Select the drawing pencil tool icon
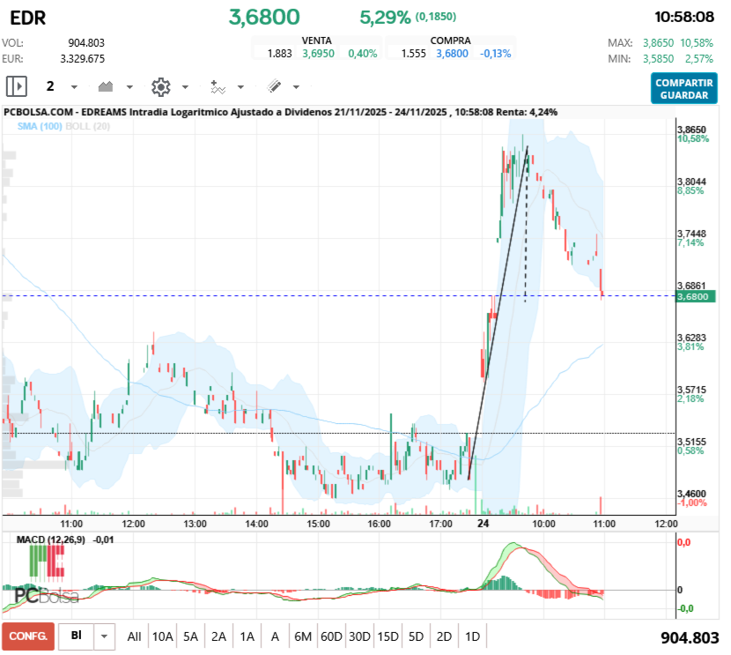Screen dimensions: 731x655 pyautogui.click(x=271, y=86)
